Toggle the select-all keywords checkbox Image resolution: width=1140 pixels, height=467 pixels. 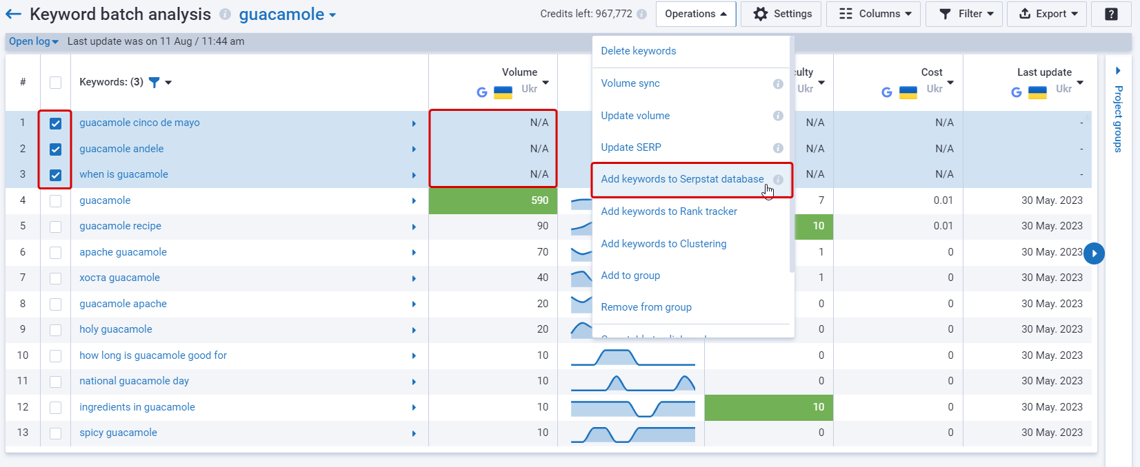click(x=56, y=83)
